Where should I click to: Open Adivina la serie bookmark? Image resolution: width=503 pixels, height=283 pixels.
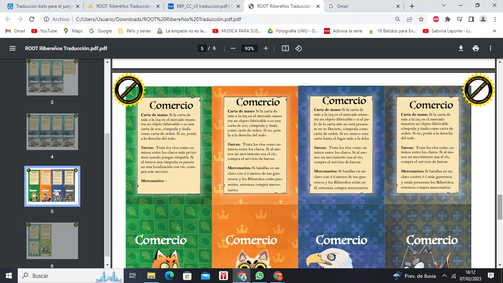point(343,31)
